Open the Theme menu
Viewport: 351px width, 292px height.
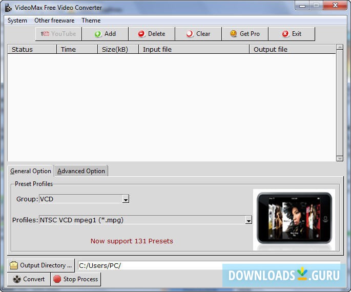91,20
